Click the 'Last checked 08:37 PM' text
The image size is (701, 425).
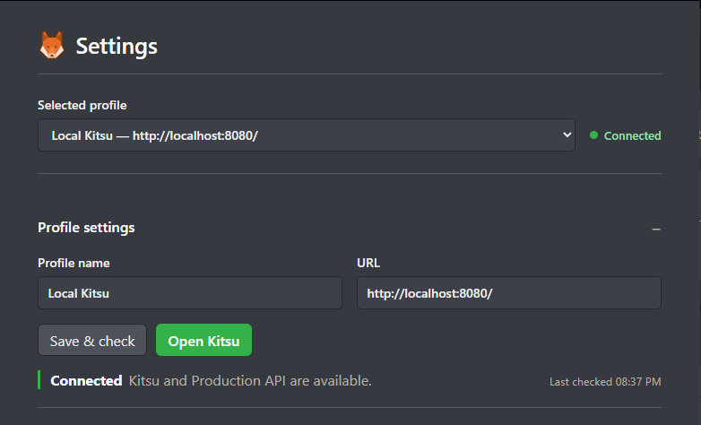[x=605, y=382]
